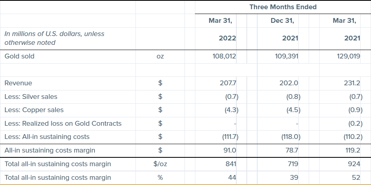
Task: Select the gold sold value 108,012
Action: click(224, 56)
